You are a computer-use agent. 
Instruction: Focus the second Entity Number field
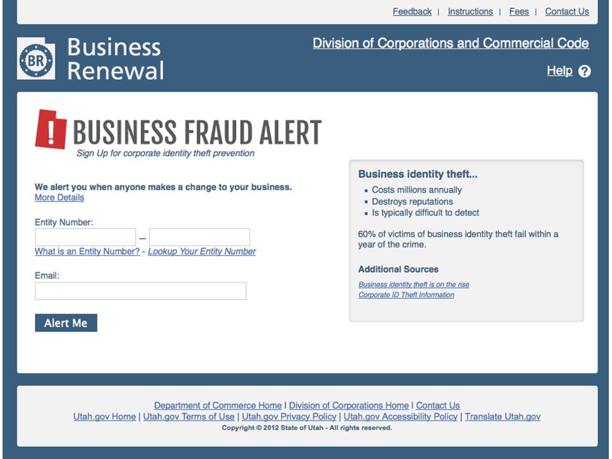[200, 237]
